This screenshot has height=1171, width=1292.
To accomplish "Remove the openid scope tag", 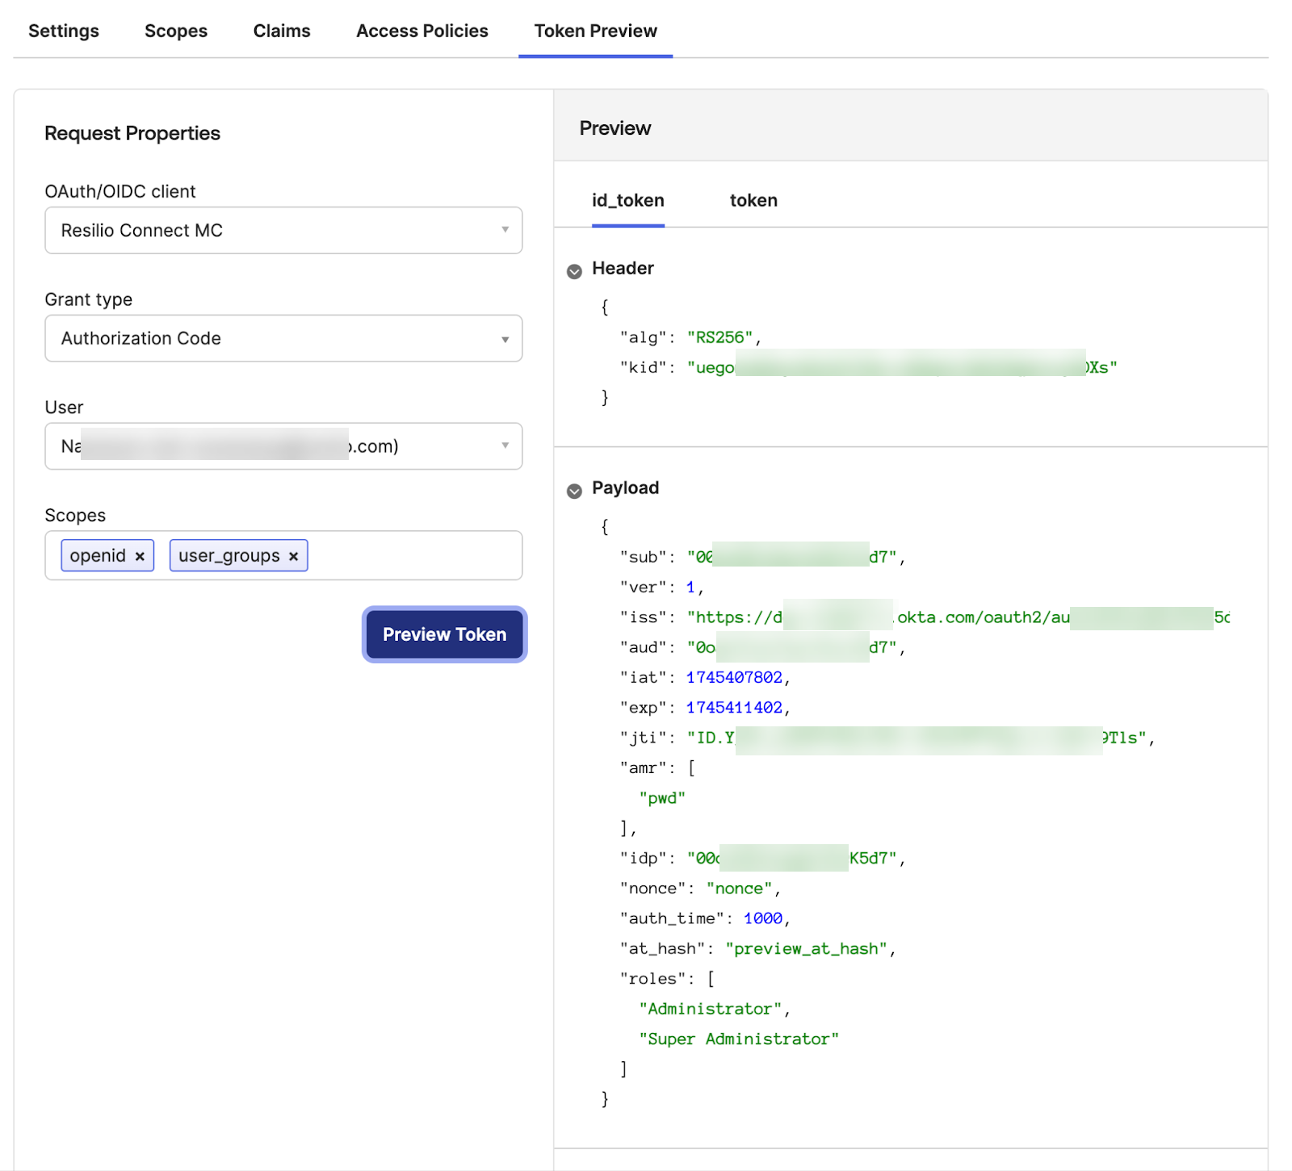I will (x=140, y=556).
